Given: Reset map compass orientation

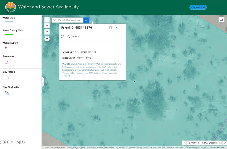Looking at the screenshot, I should click(47, 39).
